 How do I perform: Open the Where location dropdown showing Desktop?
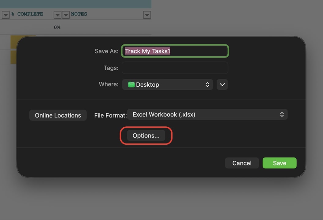pyautogui.click(x=168, y=84)
